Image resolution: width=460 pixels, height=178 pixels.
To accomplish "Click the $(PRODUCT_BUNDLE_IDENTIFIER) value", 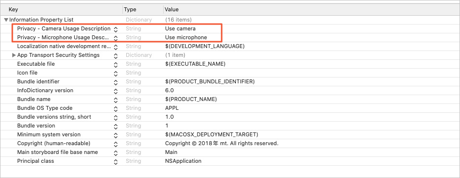I will coord(210,81).
